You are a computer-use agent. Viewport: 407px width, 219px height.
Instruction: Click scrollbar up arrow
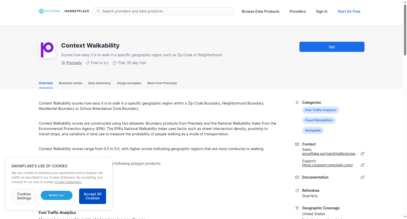(405, 2)
